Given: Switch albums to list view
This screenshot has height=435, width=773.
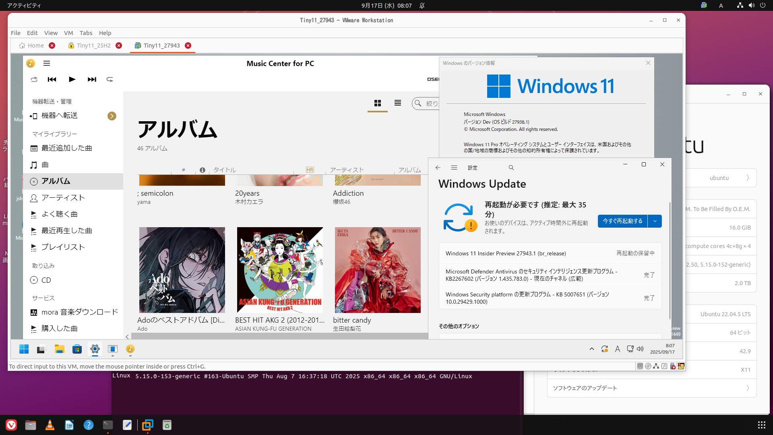Looking at the screenshot, I should (x=397, y=103).
